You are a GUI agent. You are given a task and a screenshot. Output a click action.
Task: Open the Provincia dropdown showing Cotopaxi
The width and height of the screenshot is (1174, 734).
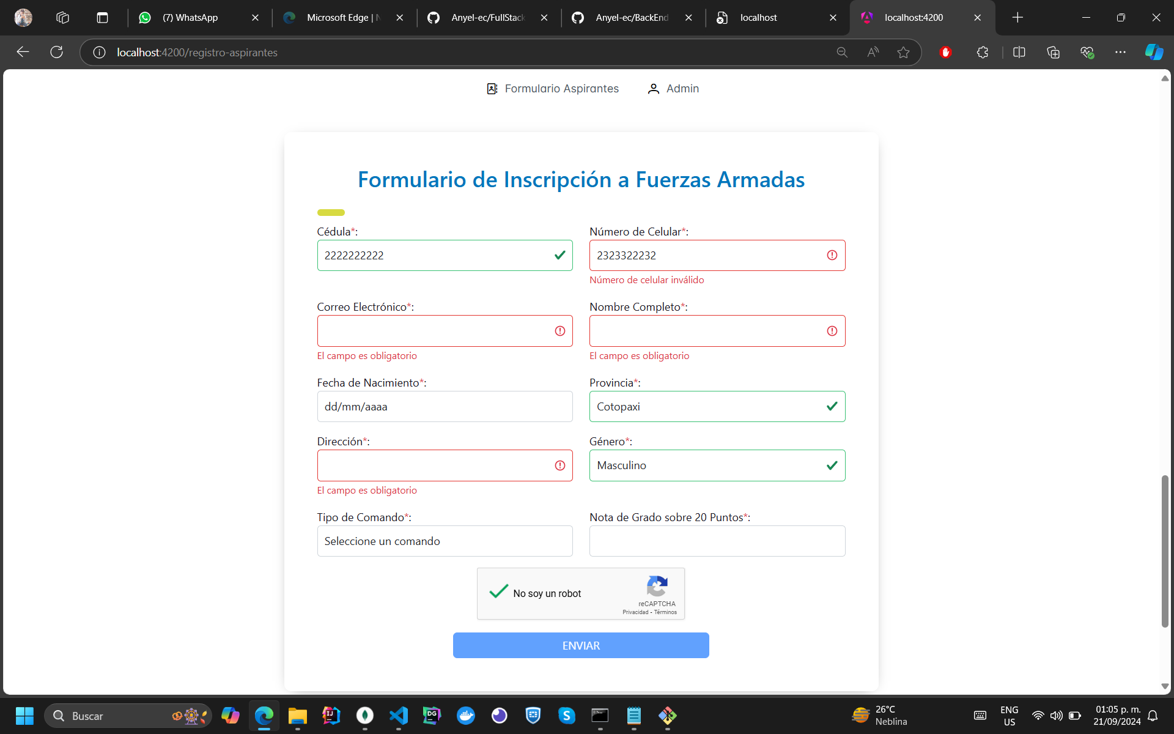click(x=717, y=406)
